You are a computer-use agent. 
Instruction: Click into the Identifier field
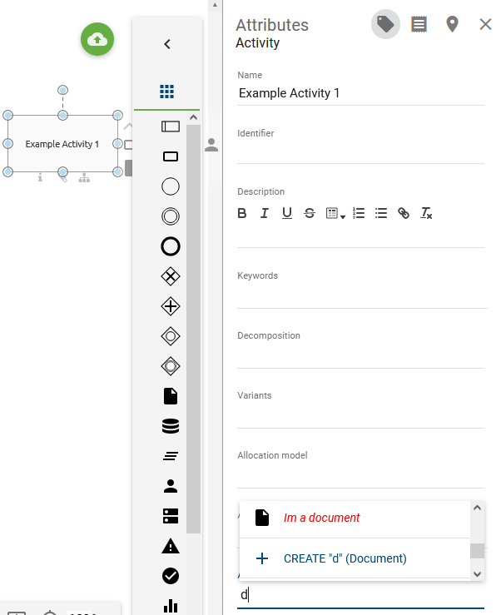(x=360, y=152)
